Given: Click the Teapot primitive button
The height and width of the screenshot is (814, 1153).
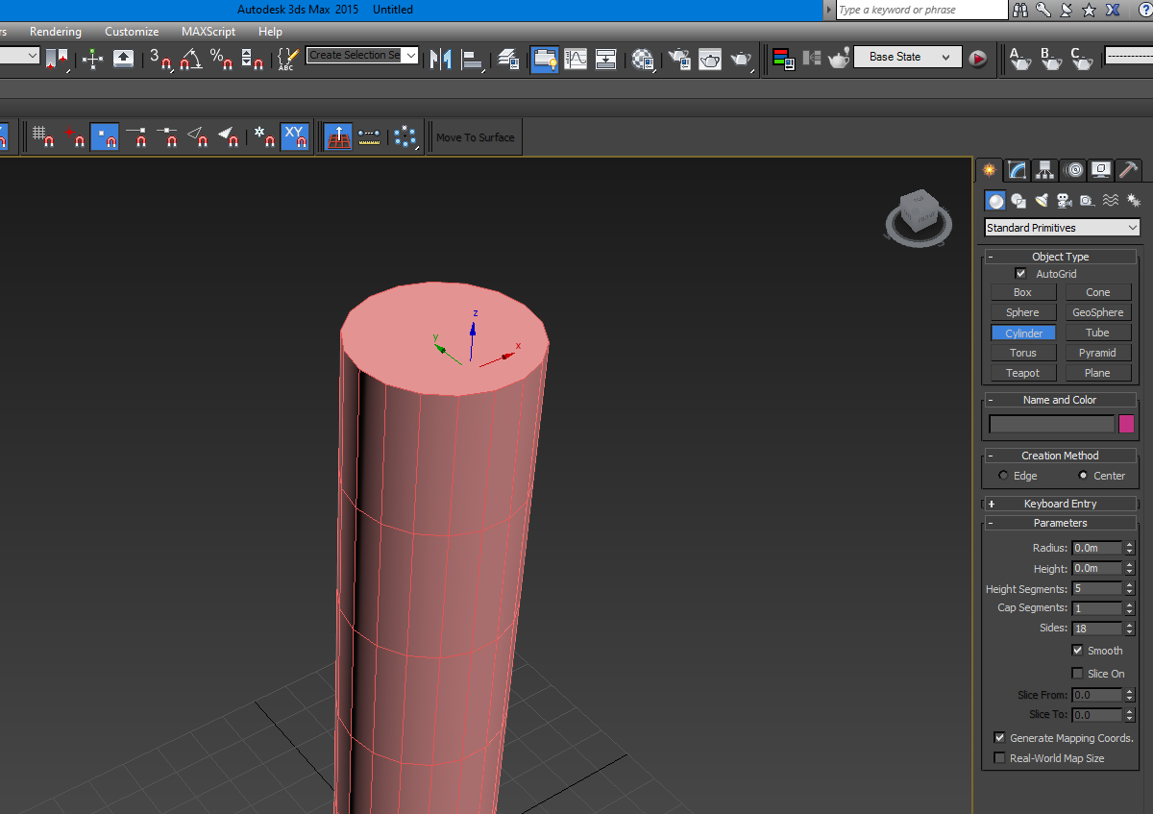Looking at the screenshot, I should coord(1022,373).
